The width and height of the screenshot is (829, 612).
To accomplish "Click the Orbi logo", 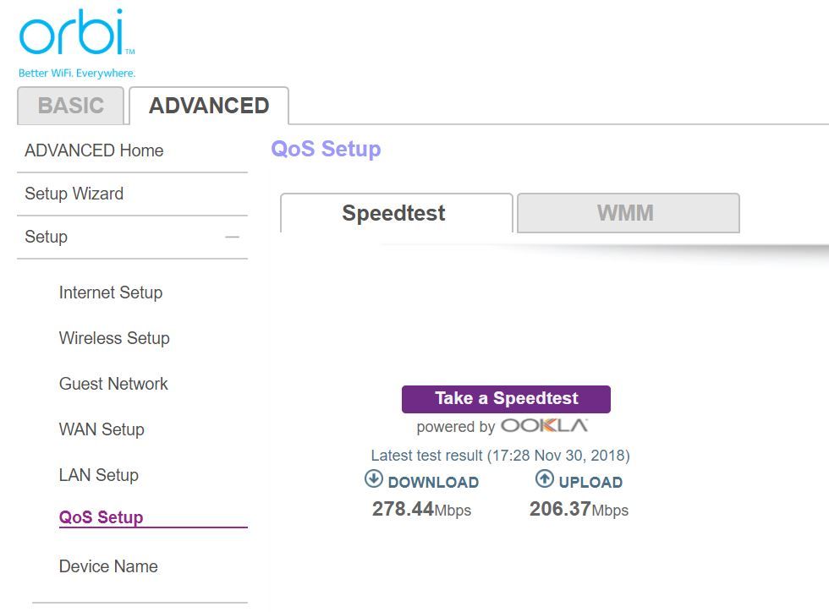I will click(77, 43).
